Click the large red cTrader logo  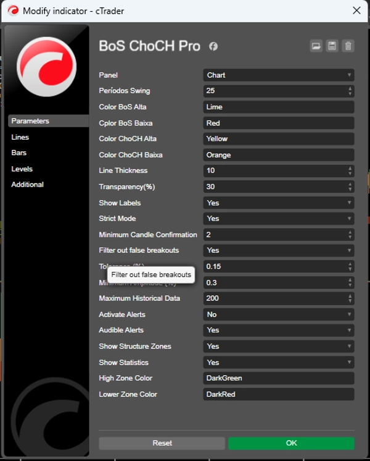(46, 66)
